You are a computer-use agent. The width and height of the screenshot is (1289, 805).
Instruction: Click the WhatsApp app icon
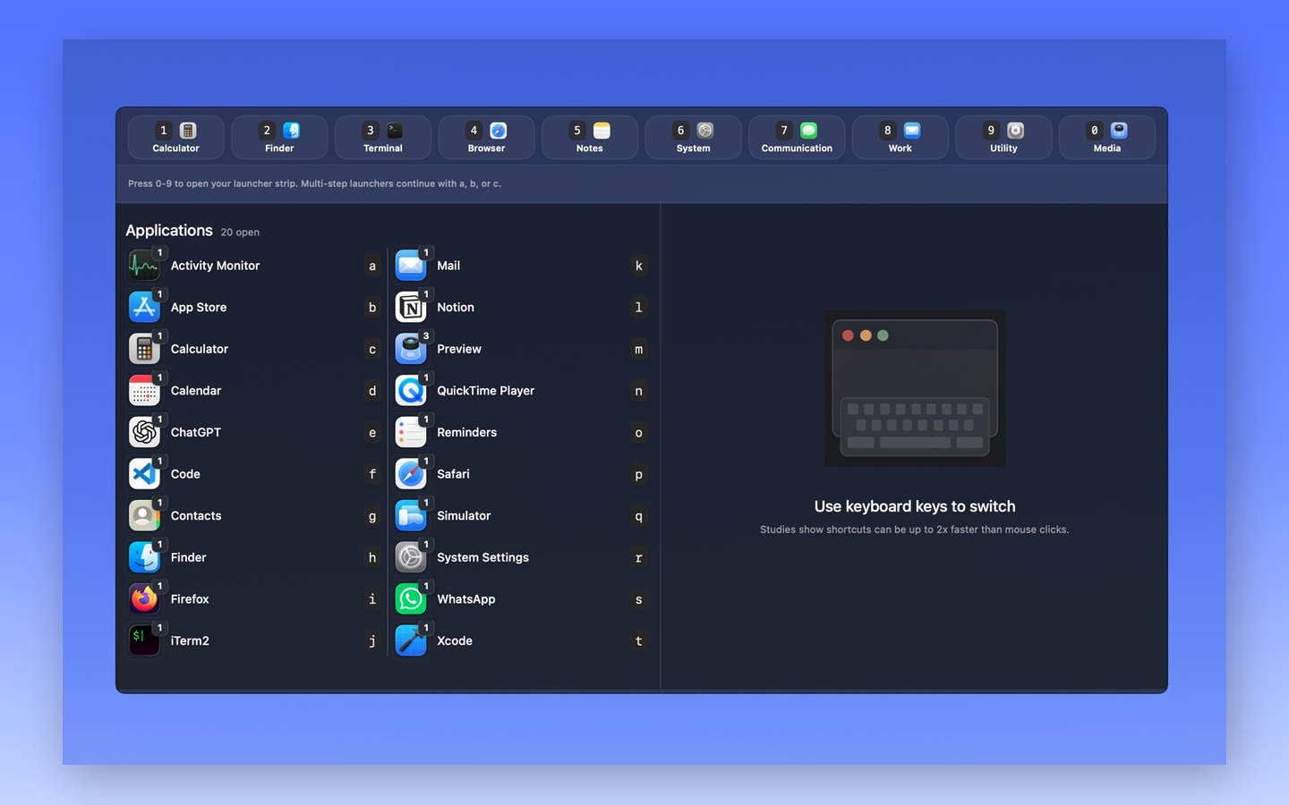(411, 599)
